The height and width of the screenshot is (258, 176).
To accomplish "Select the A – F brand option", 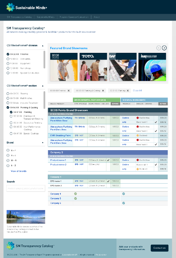I will click(x=8, y=150).
